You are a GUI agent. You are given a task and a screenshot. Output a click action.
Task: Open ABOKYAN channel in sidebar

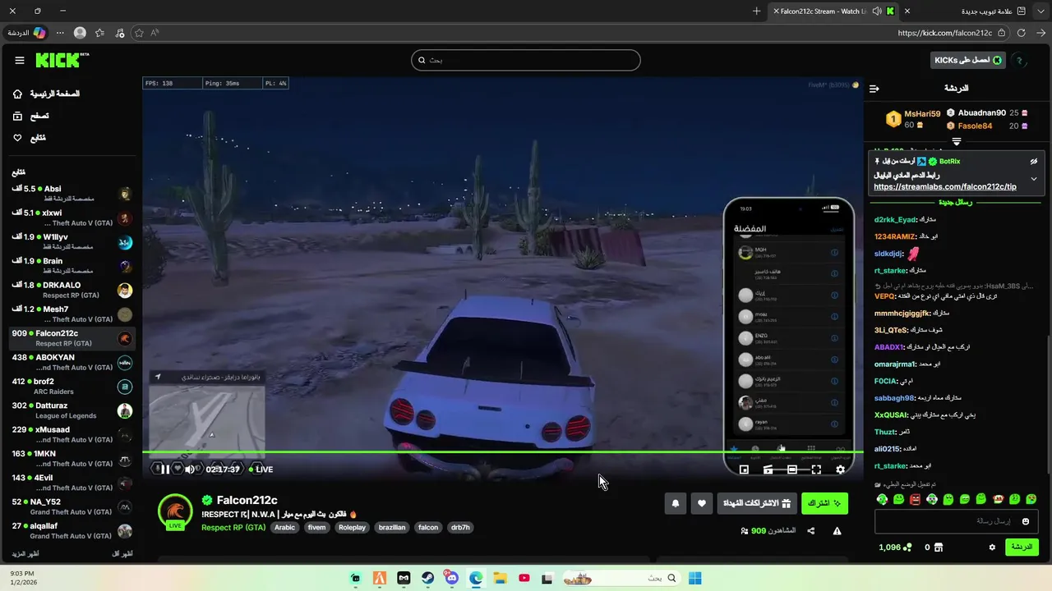pyautogui.click(x=72, y=362)
